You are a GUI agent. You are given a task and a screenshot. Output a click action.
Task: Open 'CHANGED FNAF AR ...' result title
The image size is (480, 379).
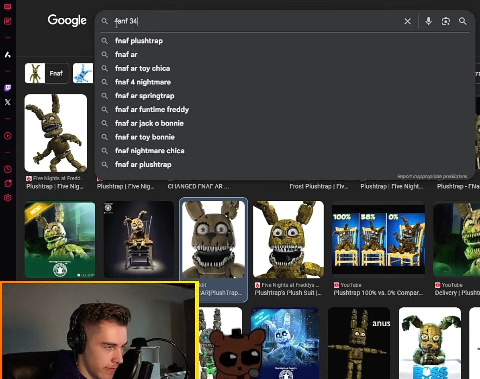click(198, 186)
